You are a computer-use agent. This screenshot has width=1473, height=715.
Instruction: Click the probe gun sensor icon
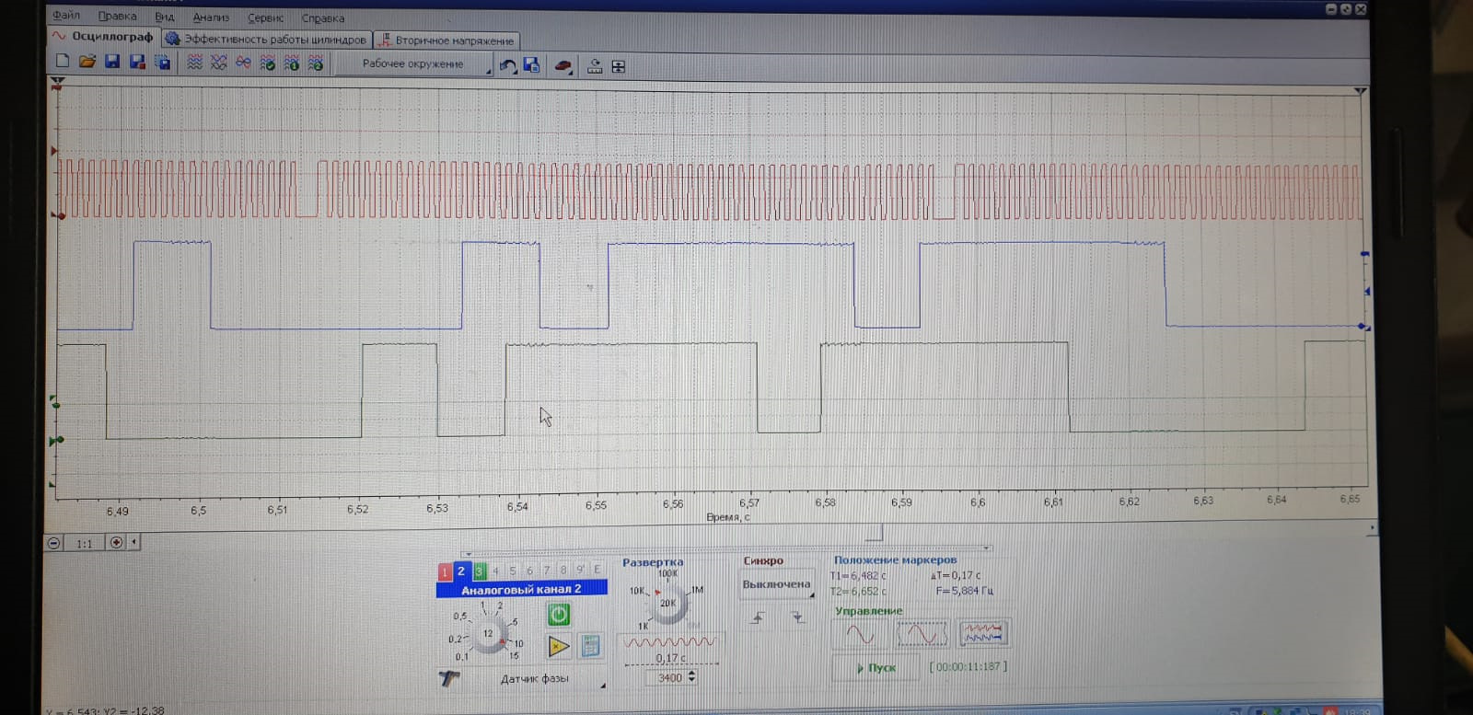(449, 679)
